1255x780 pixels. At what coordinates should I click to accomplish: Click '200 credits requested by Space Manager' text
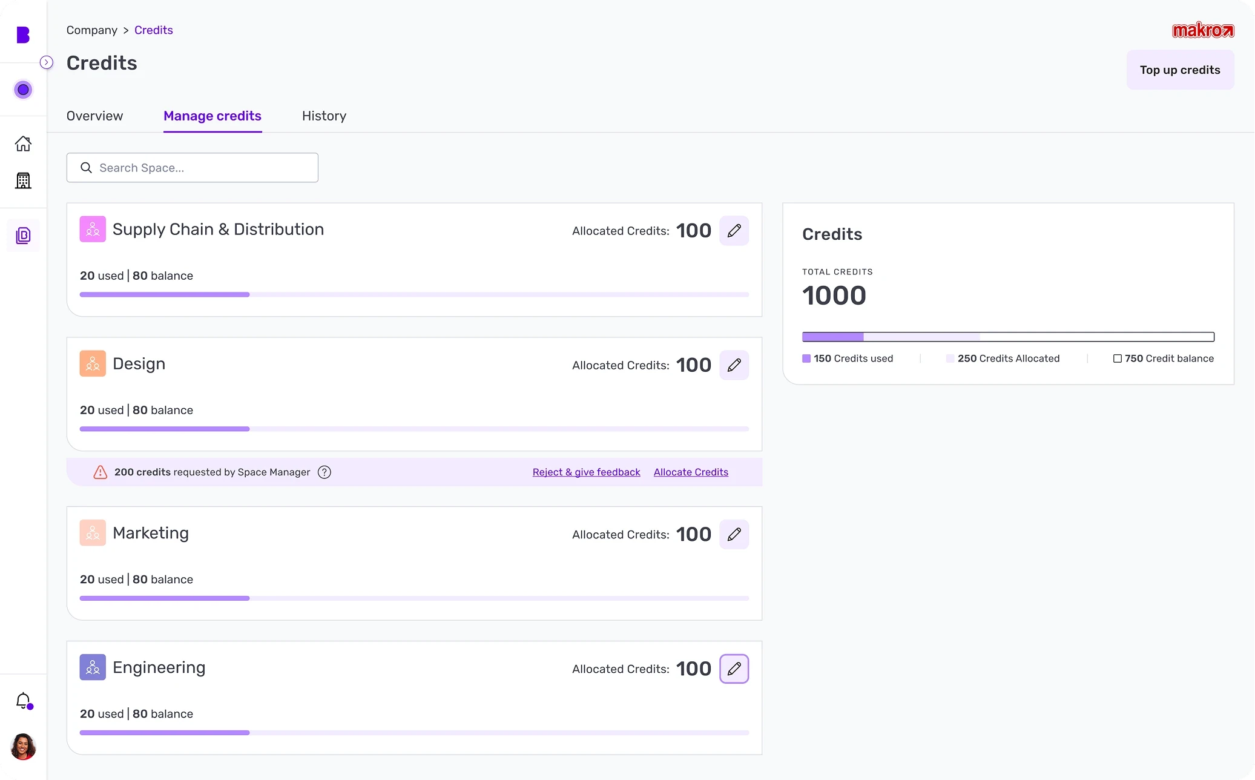click(212, 472)
